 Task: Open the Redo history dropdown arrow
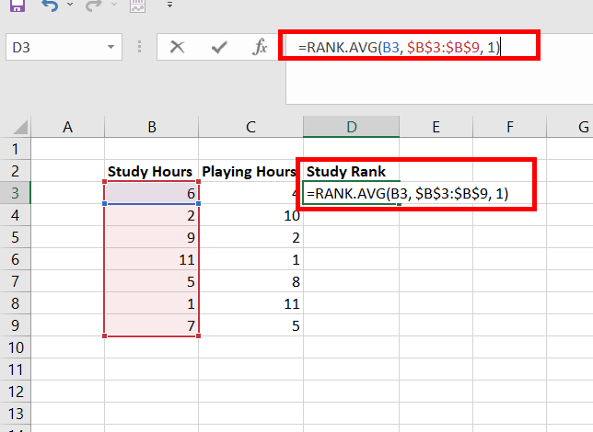pos(114,5)
